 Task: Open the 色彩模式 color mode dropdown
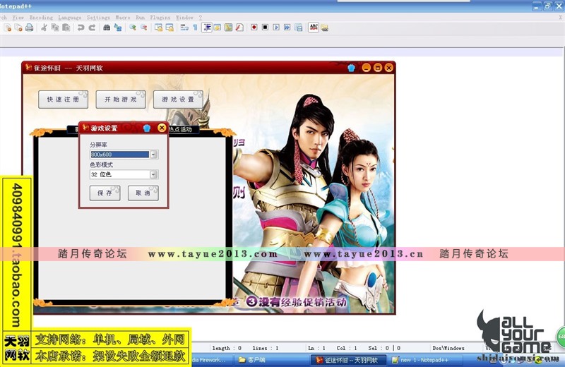coord(153,174)
